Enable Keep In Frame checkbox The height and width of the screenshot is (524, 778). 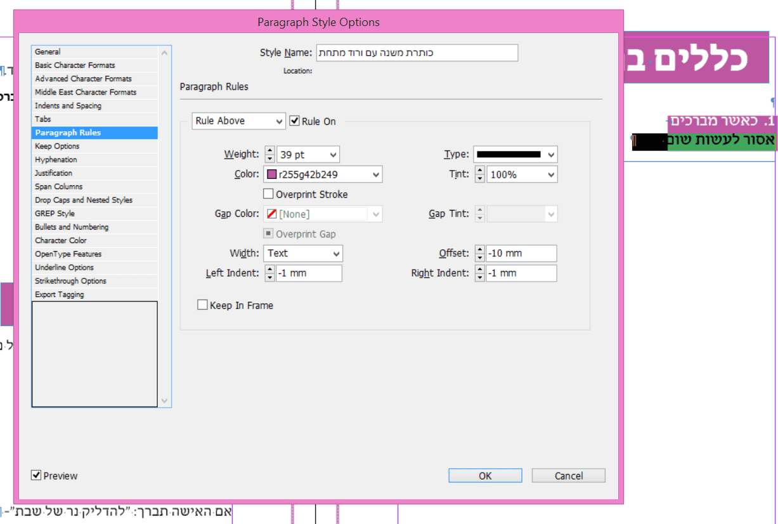(202, 305)
